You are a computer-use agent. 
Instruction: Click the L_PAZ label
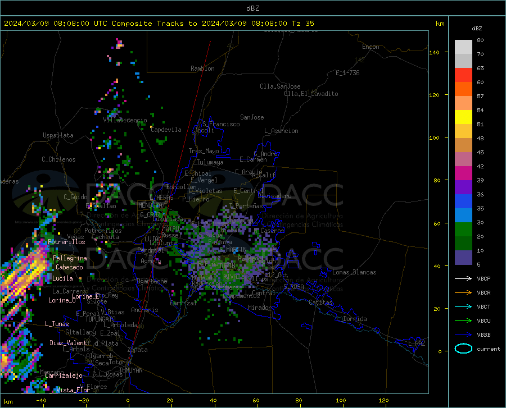tap(417, 343)
